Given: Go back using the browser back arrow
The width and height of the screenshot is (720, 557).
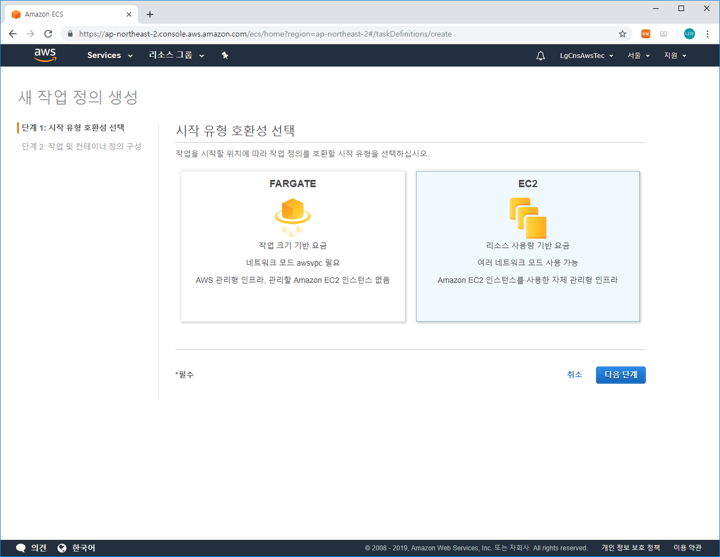Looking at the screenshot, I should click(x=13, y=34).
